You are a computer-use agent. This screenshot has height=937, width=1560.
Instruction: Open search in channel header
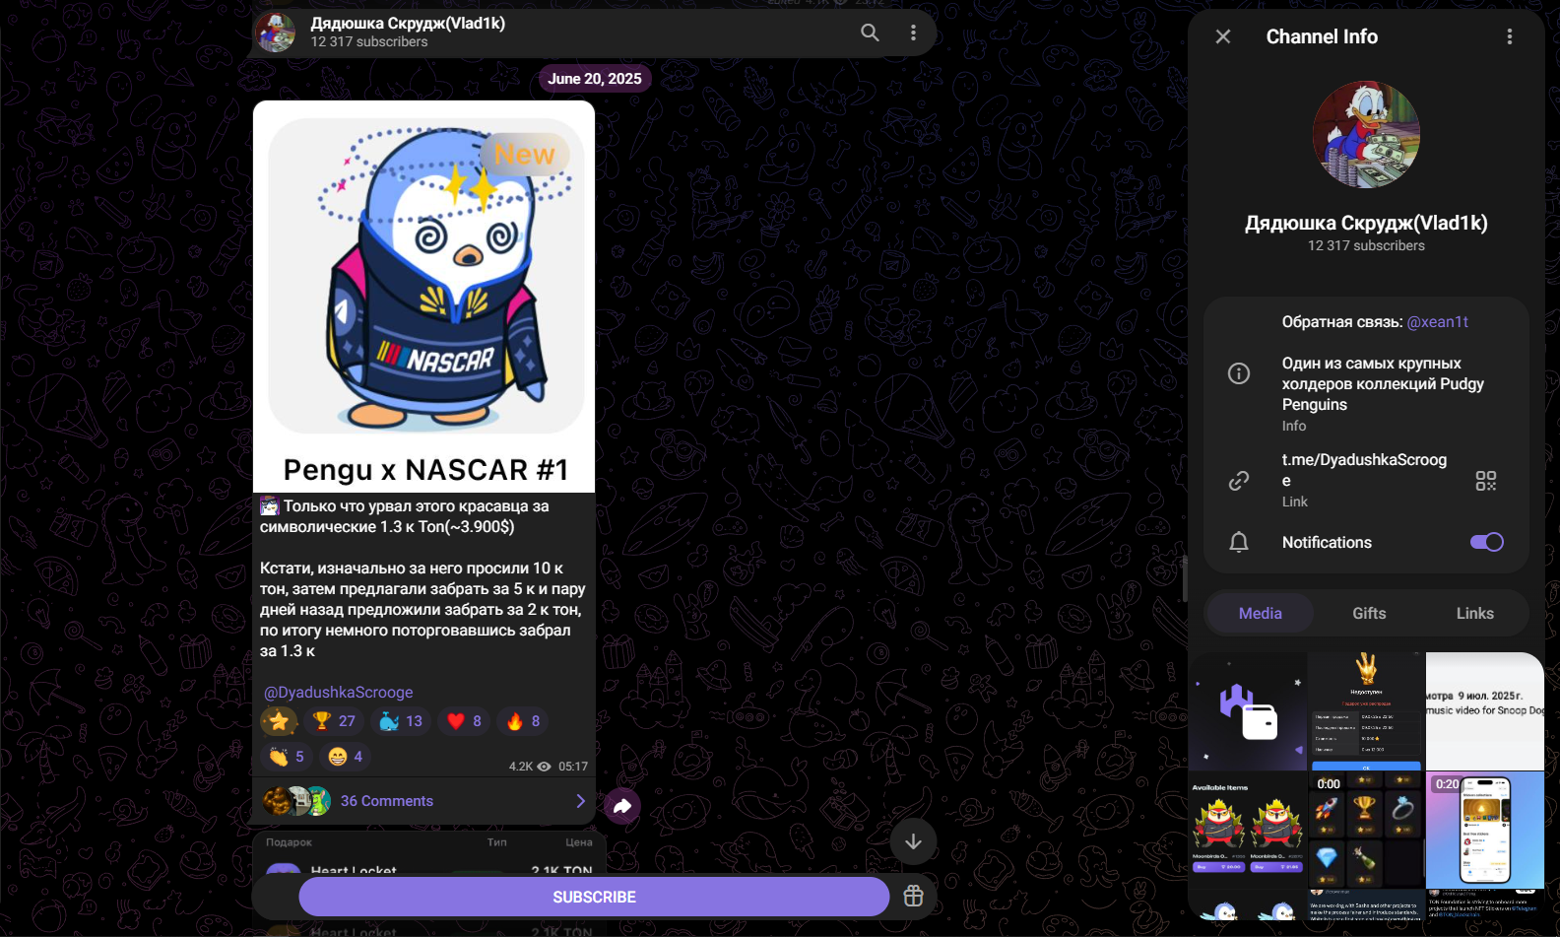(870, 33)
